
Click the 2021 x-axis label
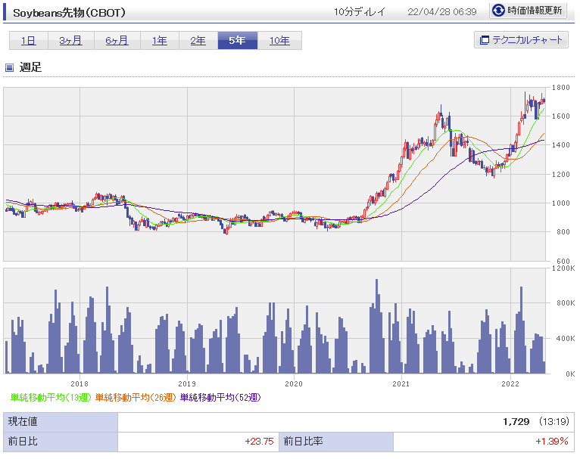point(401,384)
